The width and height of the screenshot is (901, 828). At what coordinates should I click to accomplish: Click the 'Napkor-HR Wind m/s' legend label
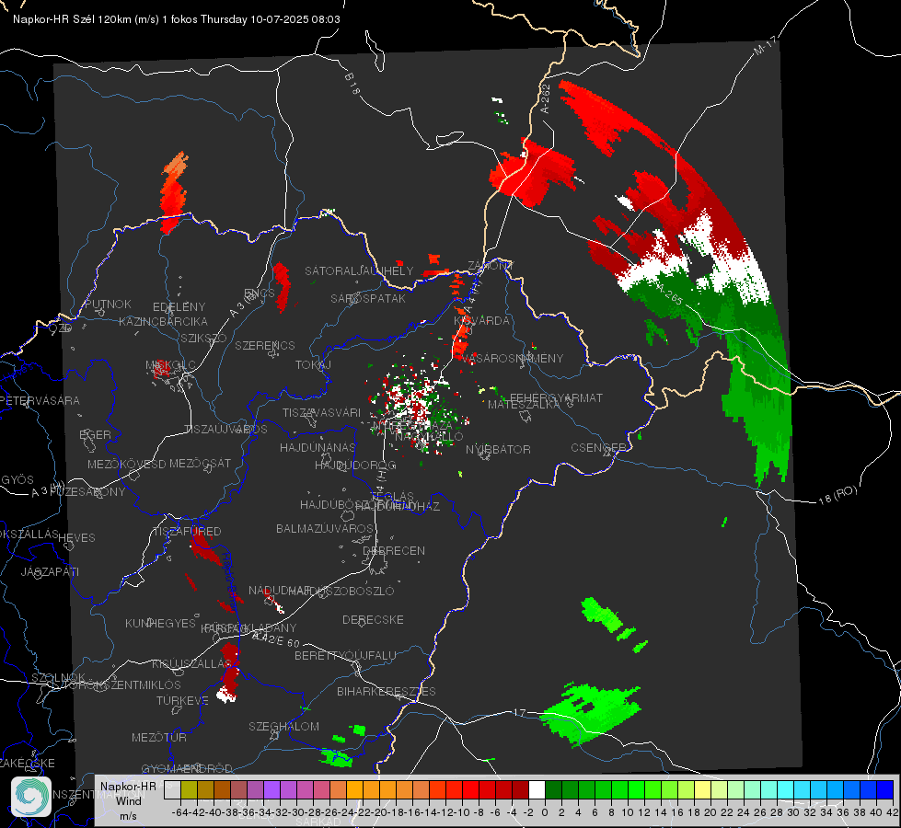(128, 800)
